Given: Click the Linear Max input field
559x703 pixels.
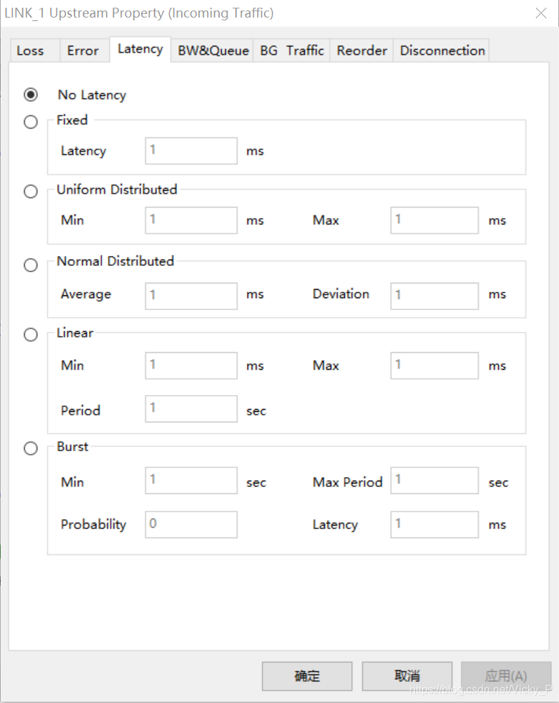Looking at the screenshot, I should click(x=434, y=366).
